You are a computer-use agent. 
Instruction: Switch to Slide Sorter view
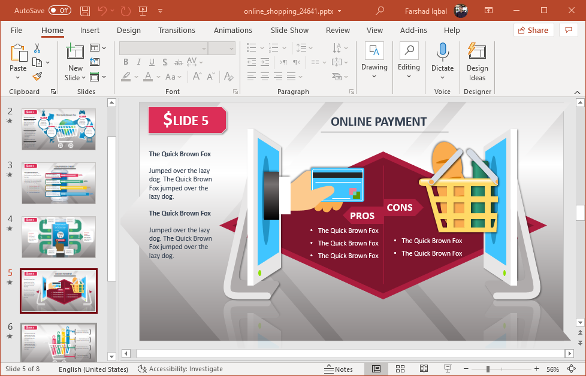400,369
